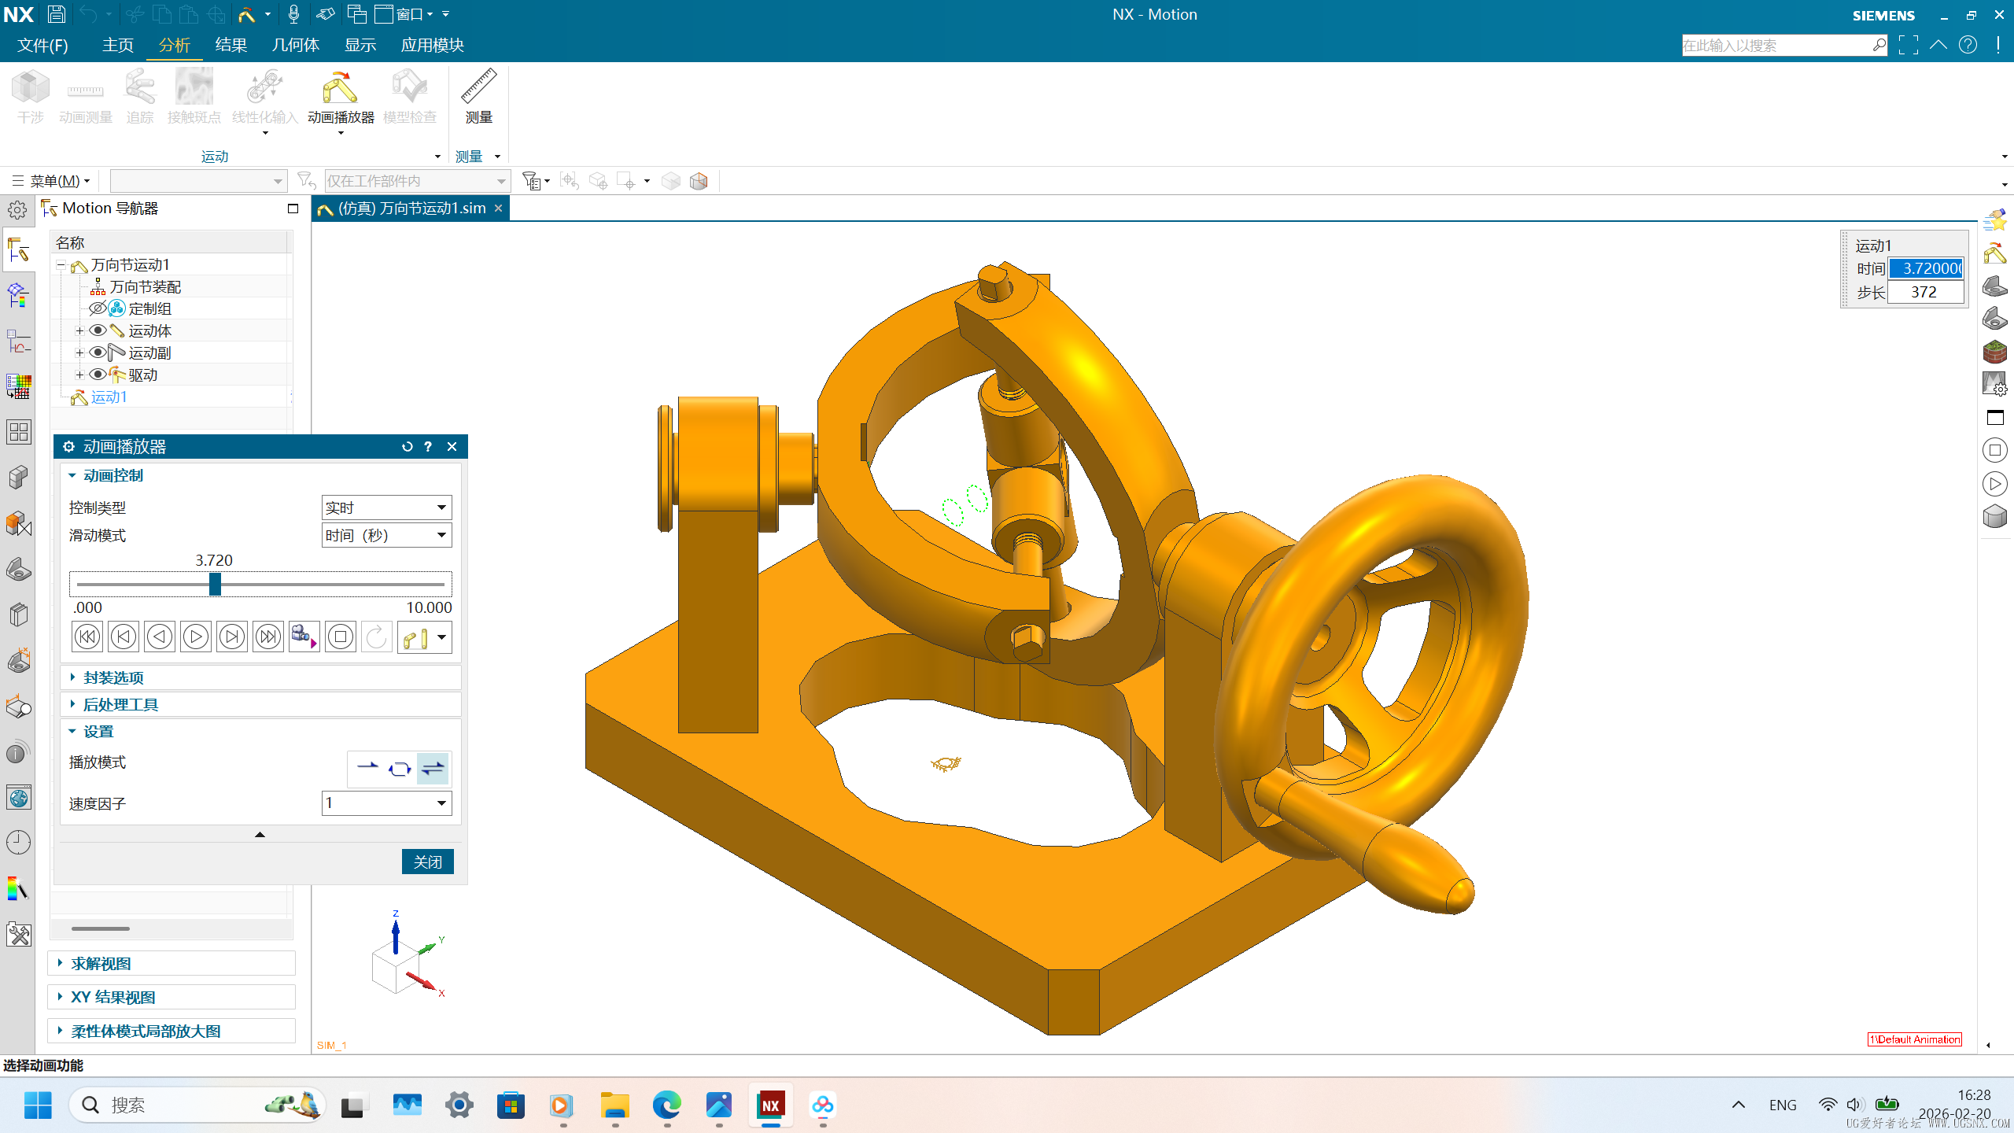Click the Play forward button in animation player
This screenshot has width=2014, height=1133.
[195, 637]
